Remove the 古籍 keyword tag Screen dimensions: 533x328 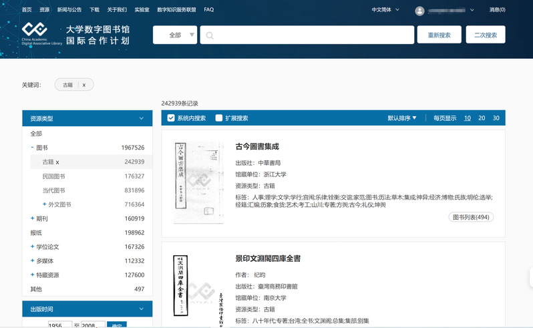83,85
